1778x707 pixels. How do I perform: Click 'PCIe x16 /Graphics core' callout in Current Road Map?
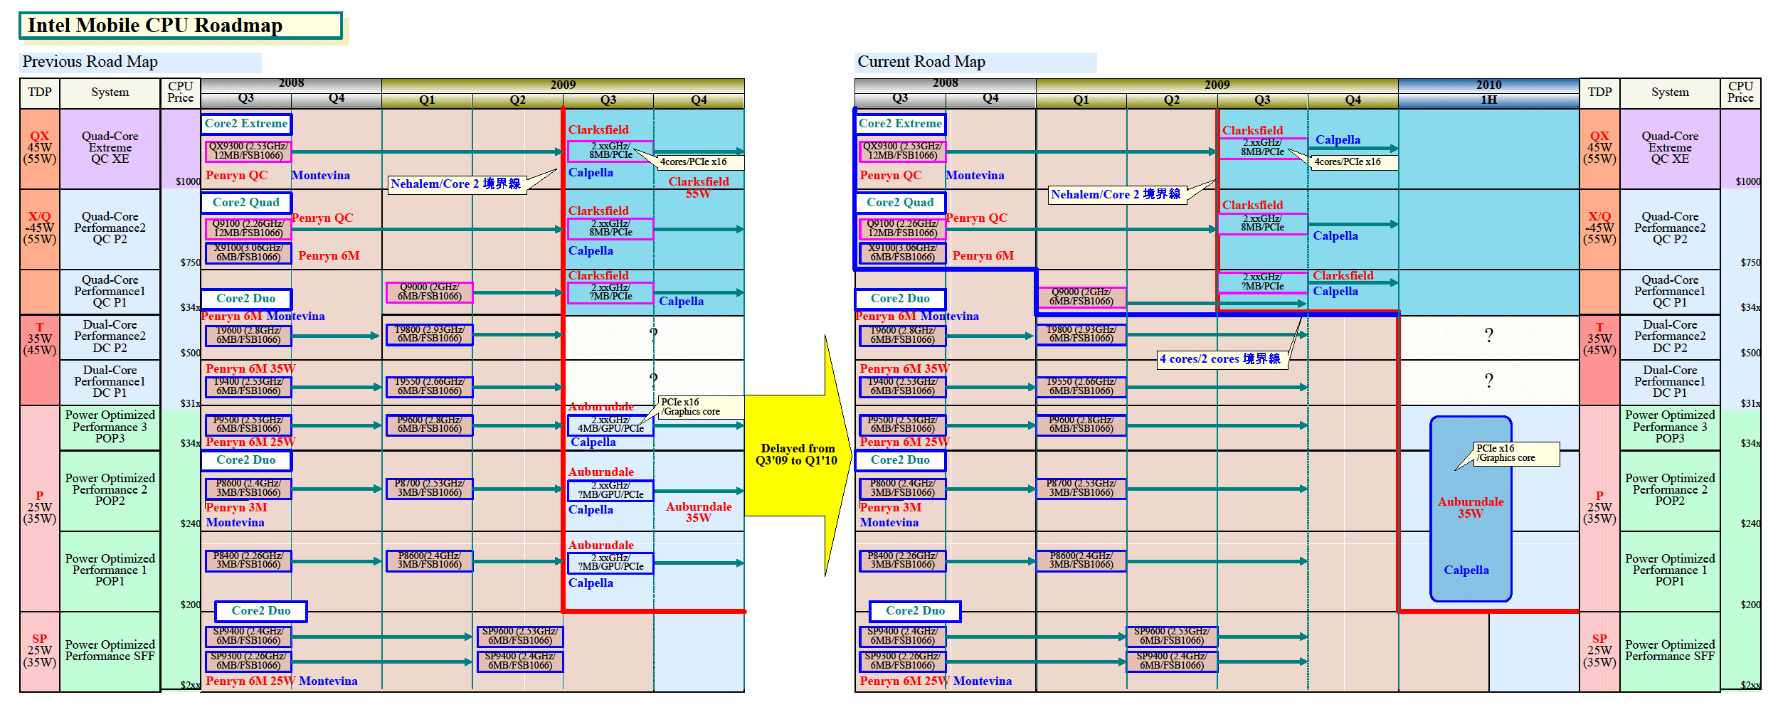pyautogui.click(x=1515, y=454)
